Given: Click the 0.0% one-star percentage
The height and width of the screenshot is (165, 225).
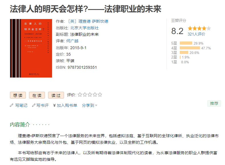Looking at the screenshot, I should [x=185, y=62].
